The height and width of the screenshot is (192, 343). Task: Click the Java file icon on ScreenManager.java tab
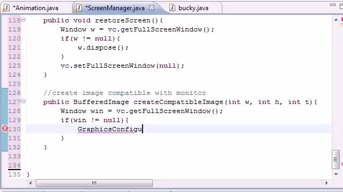[x=78, y=8]
